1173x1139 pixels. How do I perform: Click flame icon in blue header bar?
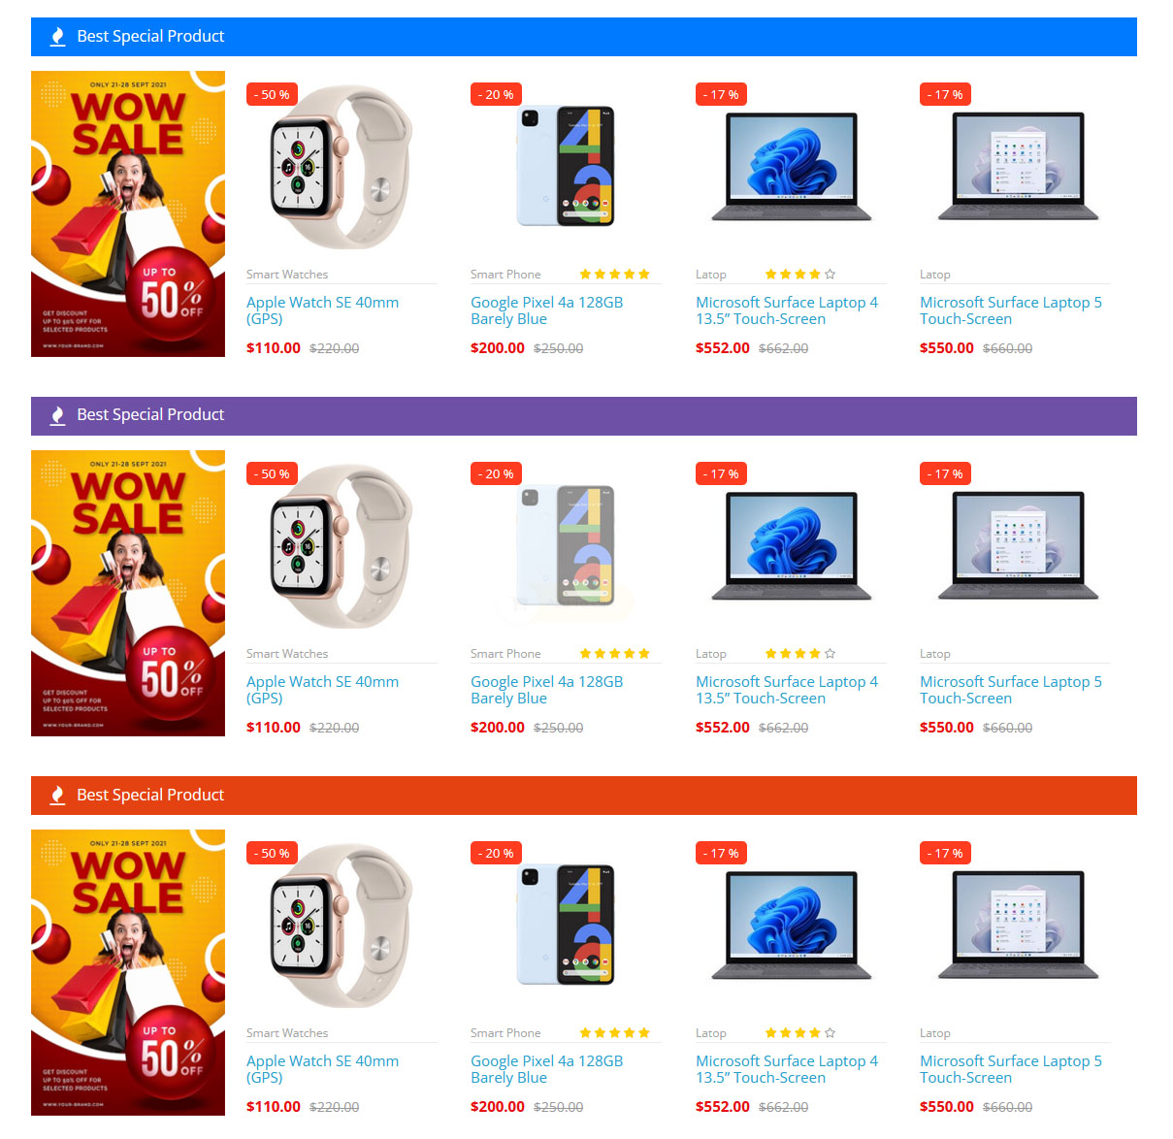pyautogui.click(x=57, y=37)
